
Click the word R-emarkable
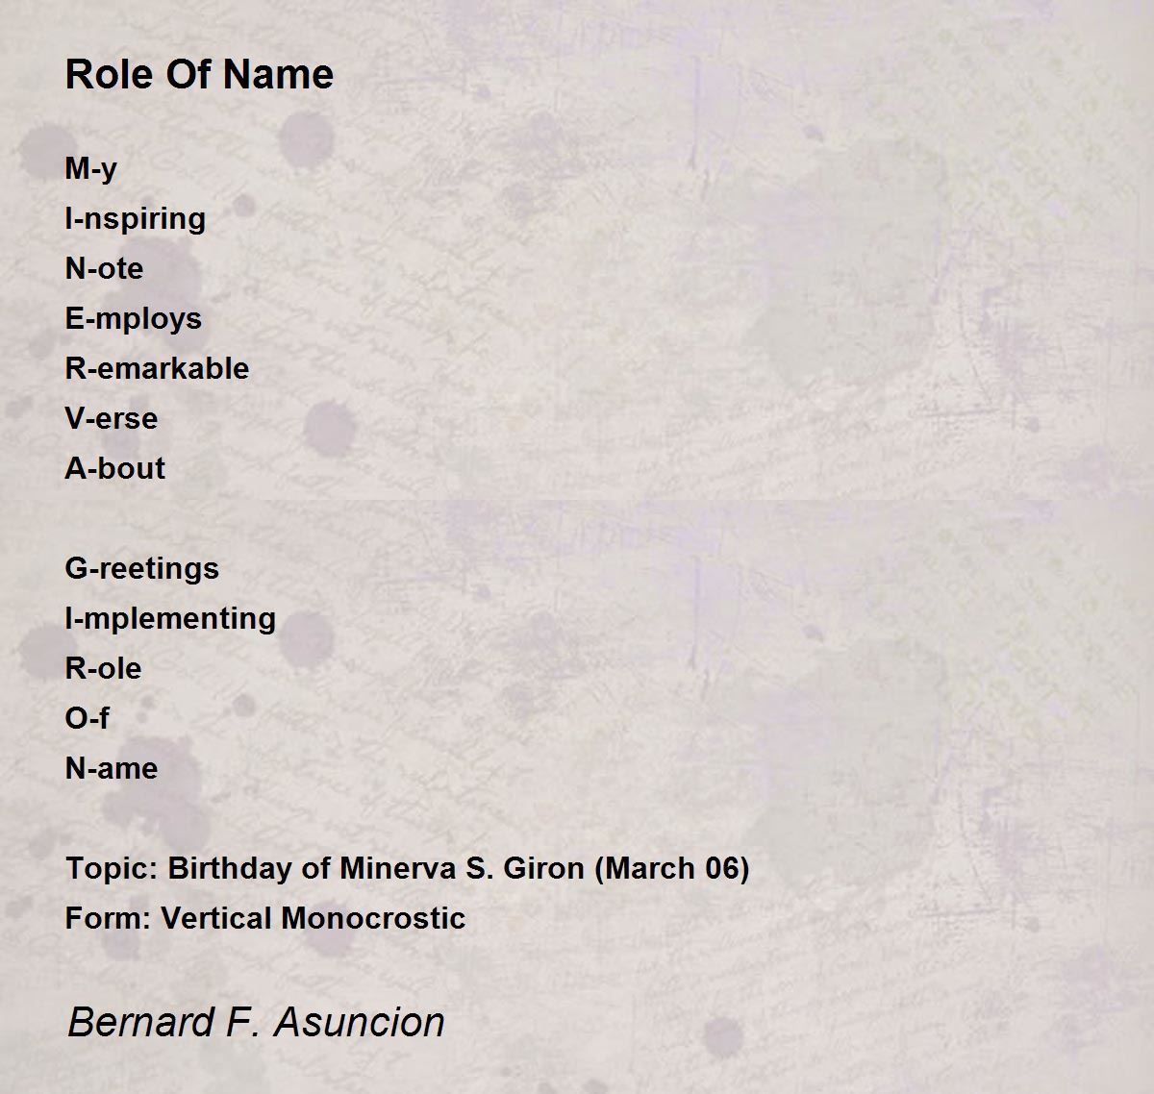coord(157,368)
